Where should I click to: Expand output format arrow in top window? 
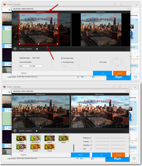137,20
